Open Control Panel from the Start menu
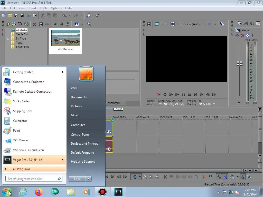The width and height of the screenshot is (263, 197). pos(80,135)
